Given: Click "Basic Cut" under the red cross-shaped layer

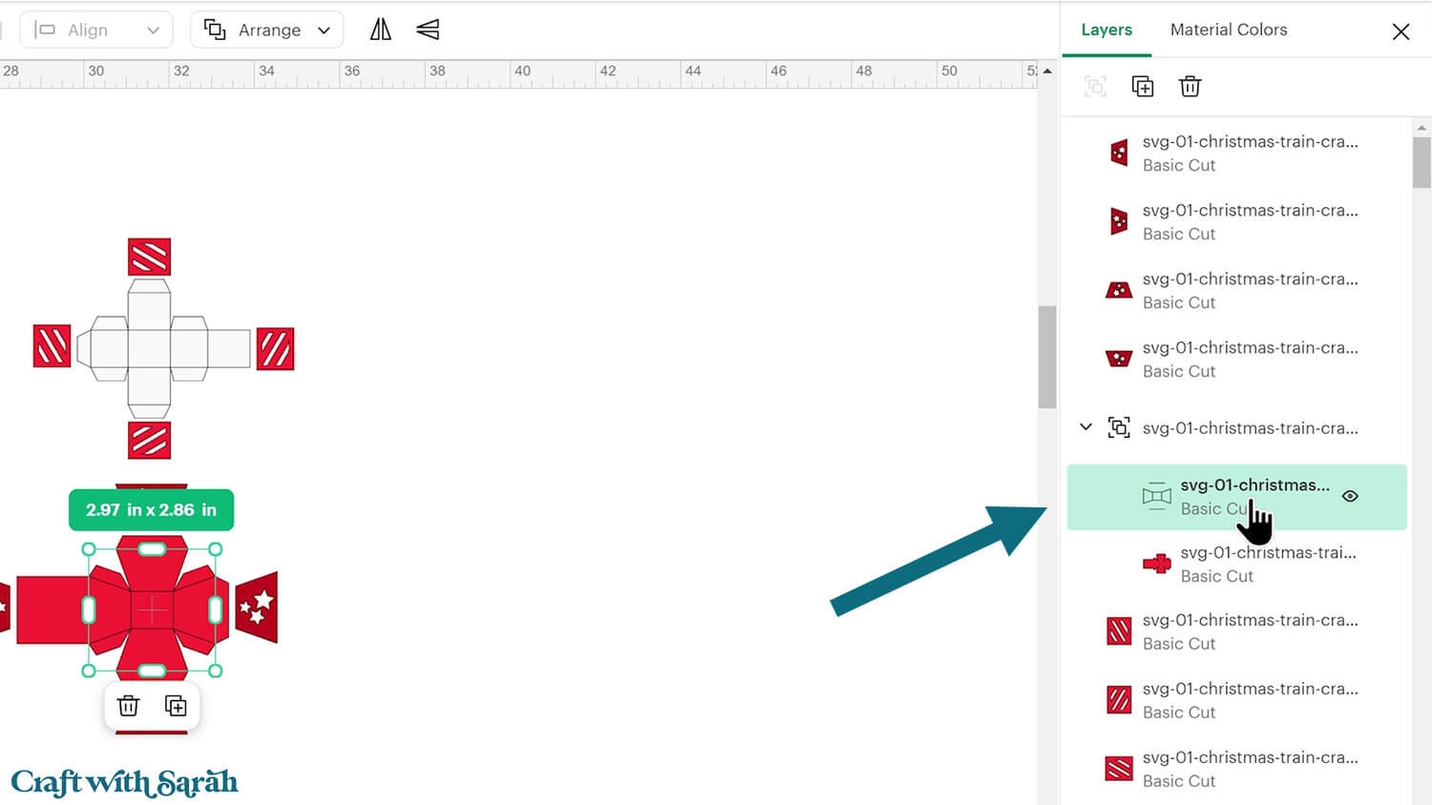Looking at the screenshot, I should click(x=1217, y=576).
